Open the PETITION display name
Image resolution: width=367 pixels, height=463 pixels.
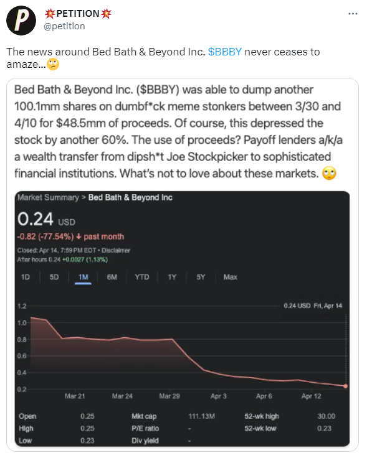pos(78,13)
